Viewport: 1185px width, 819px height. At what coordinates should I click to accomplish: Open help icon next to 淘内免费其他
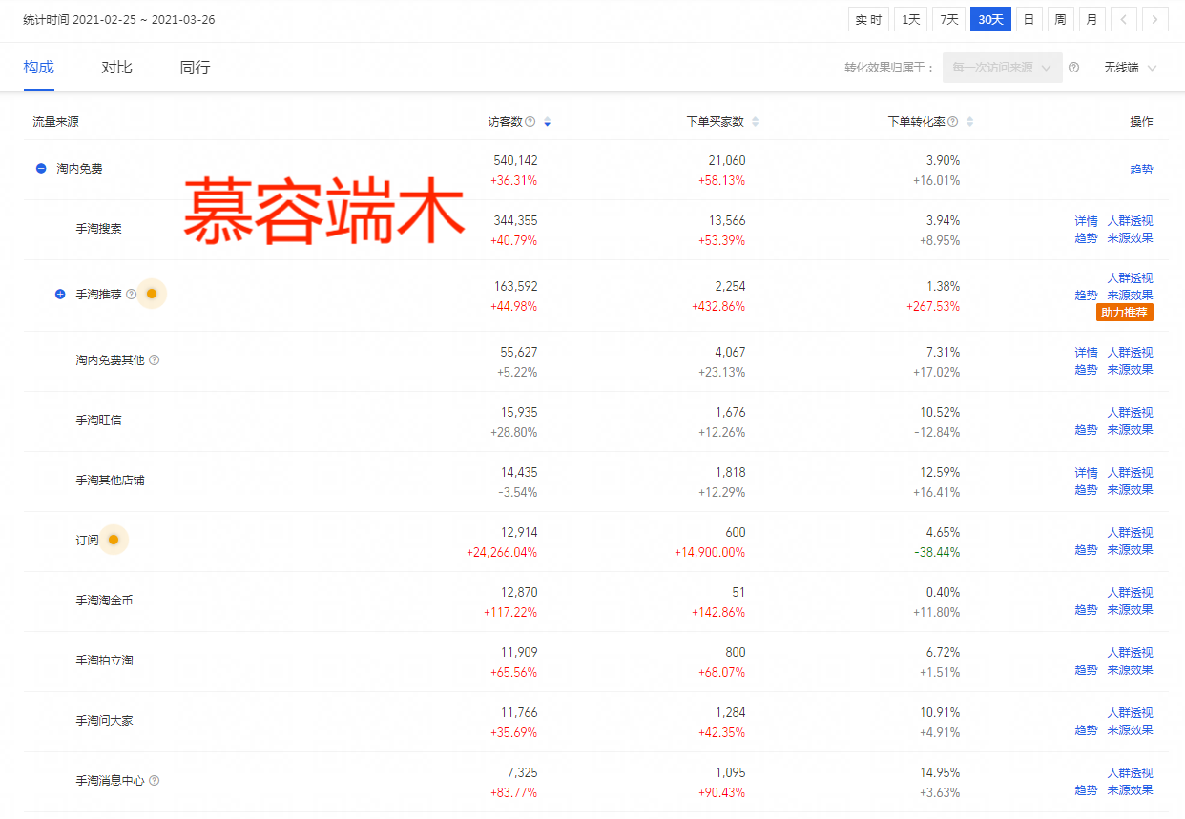[x=155, y=360]
